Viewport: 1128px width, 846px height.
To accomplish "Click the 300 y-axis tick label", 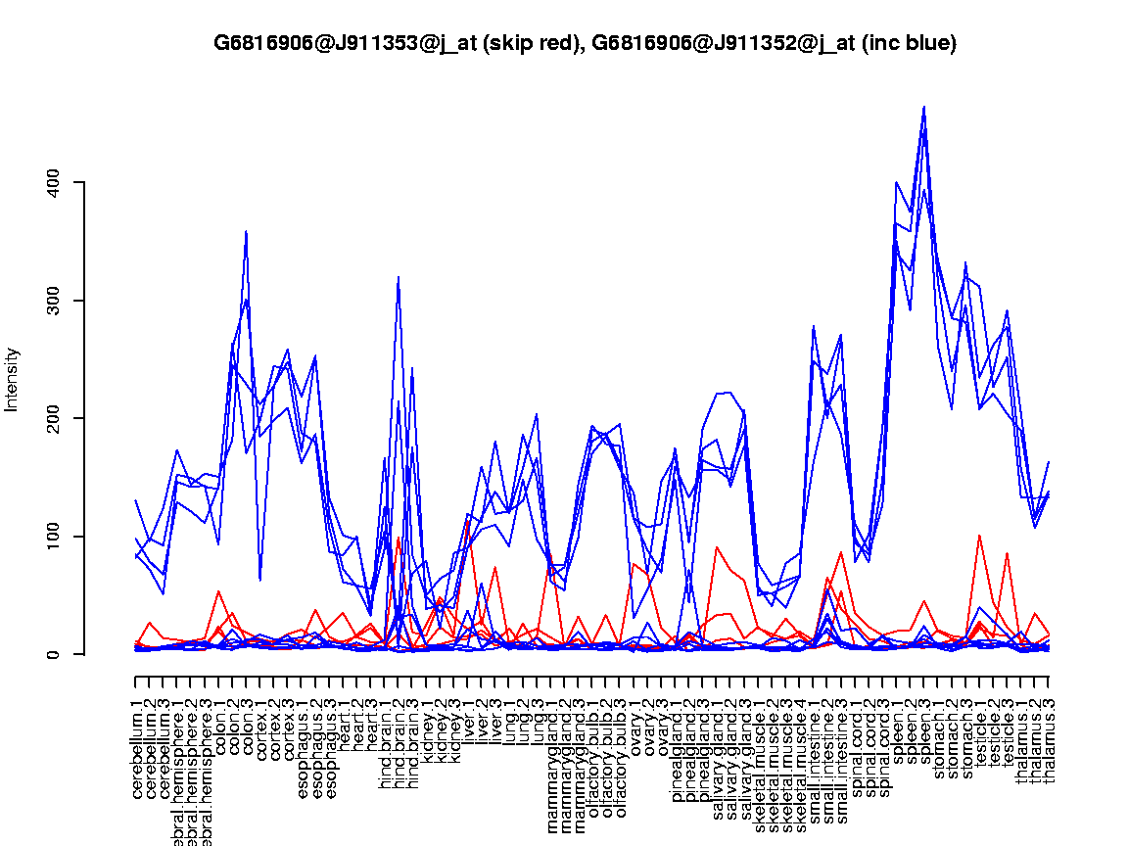I will point(54,300).
